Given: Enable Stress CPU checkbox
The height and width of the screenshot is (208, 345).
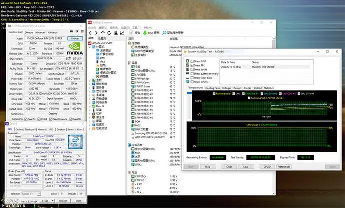Looking at the screenshot, I should pos(192,61).
